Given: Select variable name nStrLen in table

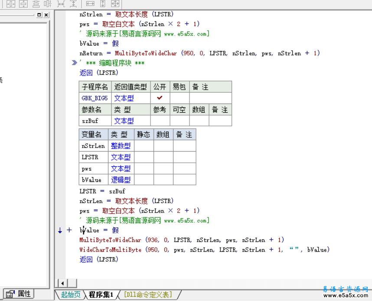Looking at the screenshot, I should coord(93,146).
